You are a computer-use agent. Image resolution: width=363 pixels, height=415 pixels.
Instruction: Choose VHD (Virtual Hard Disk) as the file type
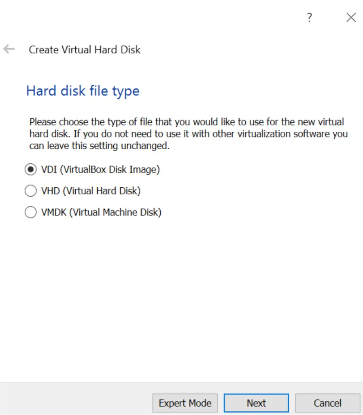pos(31,190)
